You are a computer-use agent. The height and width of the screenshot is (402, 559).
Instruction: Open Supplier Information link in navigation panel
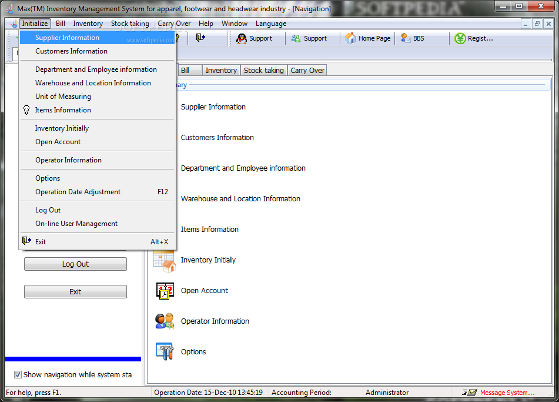point(213,107)
